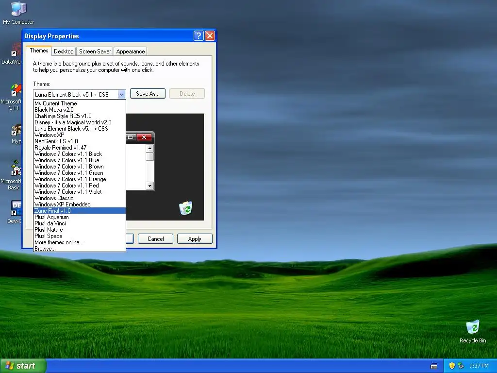This screenshot has height=373, width=497.
Task: Select Windows 7 Colors v1.1 Violet
Action: point(80,192)
